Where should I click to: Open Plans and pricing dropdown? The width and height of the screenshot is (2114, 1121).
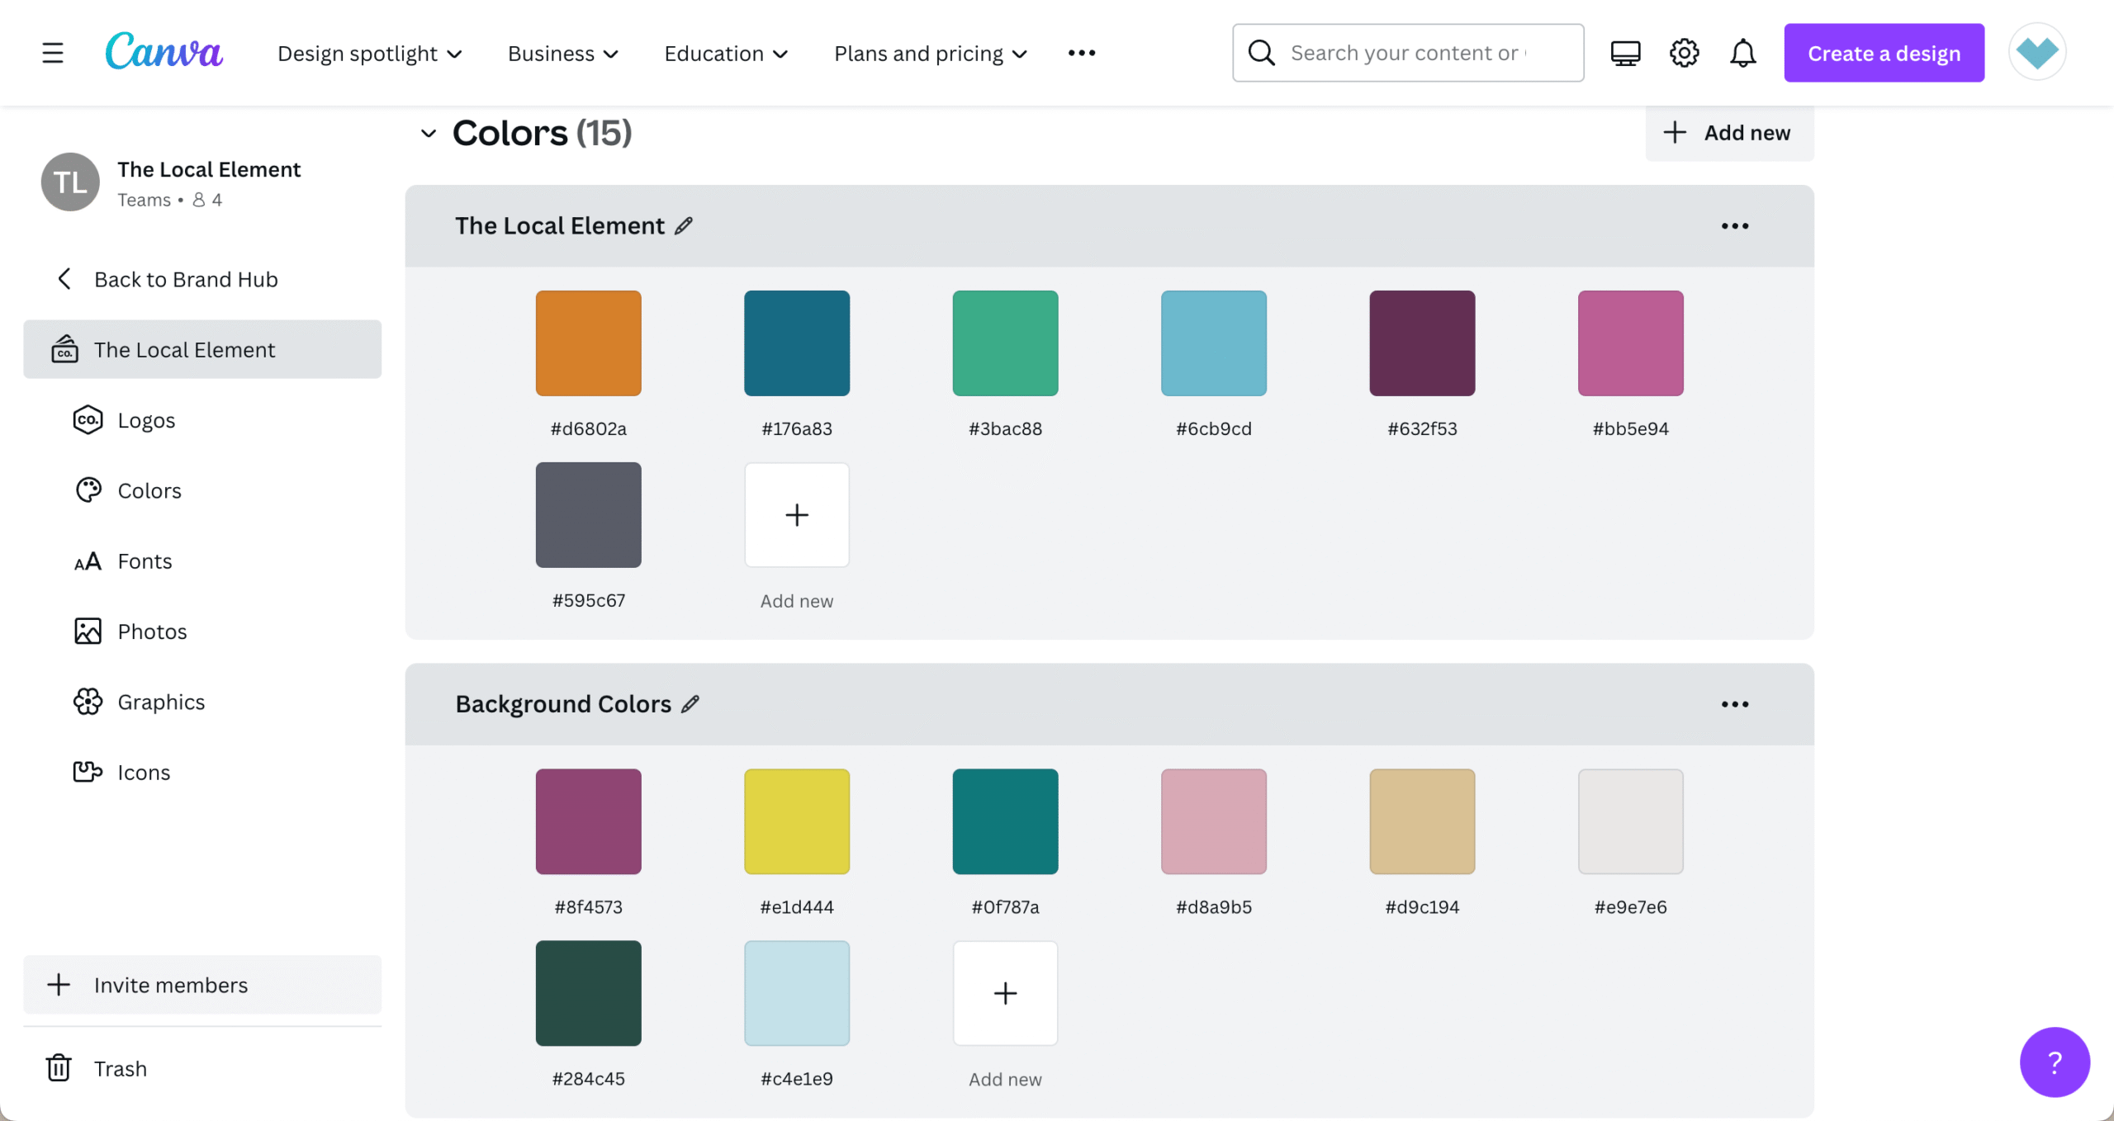point(931,54)
